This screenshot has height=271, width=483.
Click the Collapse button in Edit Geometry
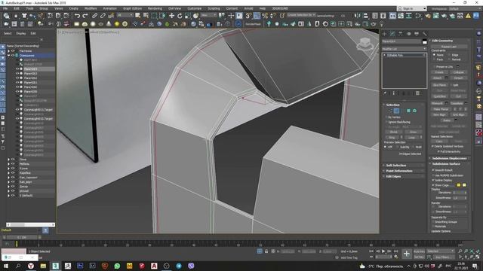pyautogui.click(x=458, y=72)
